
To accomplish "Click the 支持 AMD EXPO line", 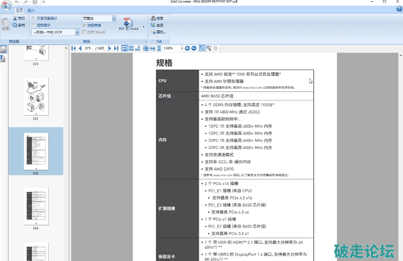I will click(217, 169).
